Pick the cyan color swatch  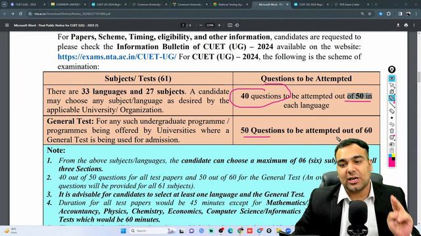point(390,155)
